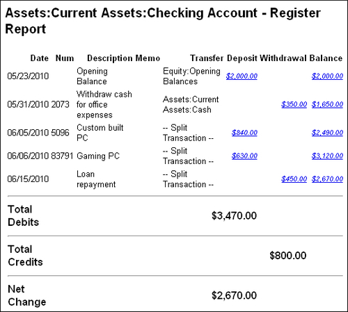Open the $2,670.00 balance link in the 06/15/2010 row

[x=327, y=179]
